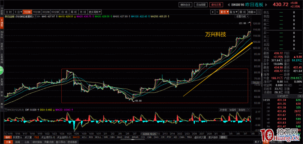
Task: Select 指标 tab at bottom-left
Action: (x=8, y=137)
